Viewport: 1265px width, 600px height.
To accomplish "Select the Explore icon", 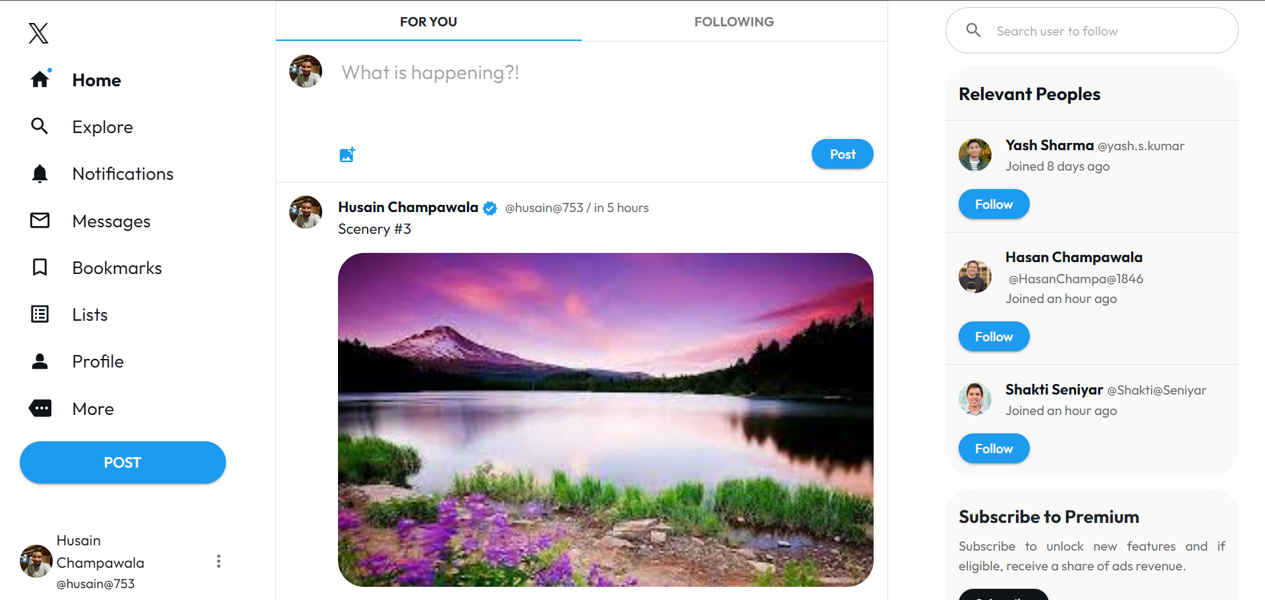I will tap(40, 126).
